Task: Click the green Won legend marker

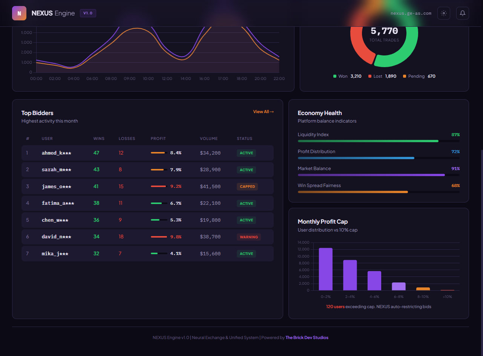Action: (336, 76)
